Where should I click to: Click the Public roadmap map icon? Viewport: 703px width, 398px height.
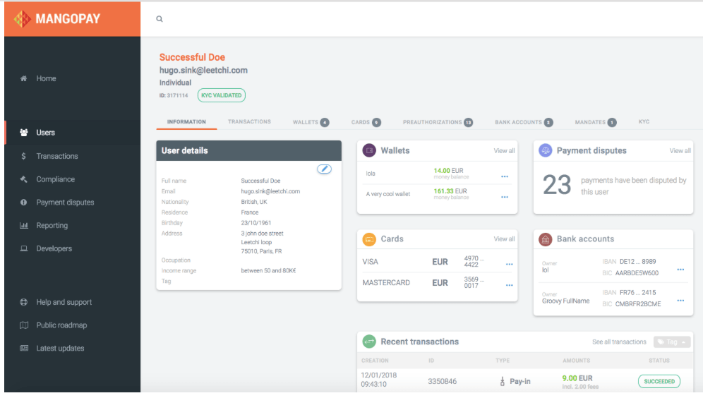[24, 325]
